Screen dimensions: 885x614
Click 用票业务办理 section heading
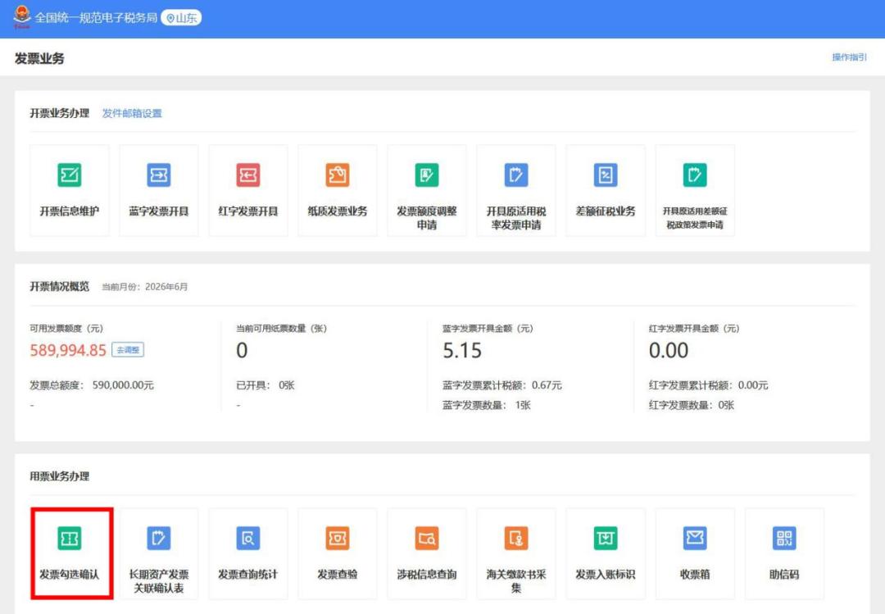[x=60, y=476]
